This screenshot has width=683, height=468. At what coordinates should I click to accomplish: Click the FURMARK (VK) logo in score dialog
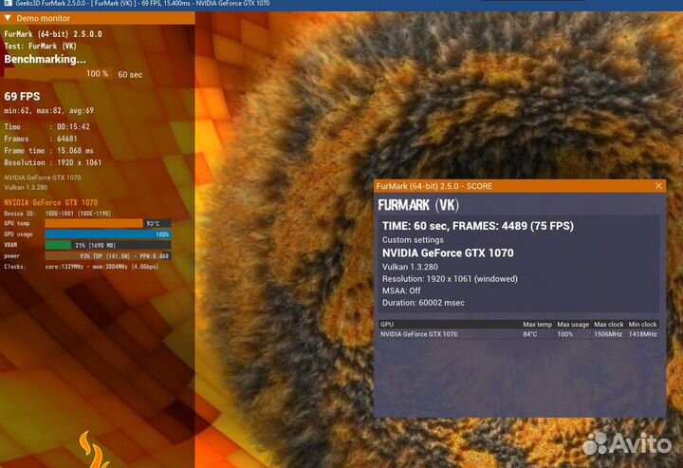click(x=418, y=205)
